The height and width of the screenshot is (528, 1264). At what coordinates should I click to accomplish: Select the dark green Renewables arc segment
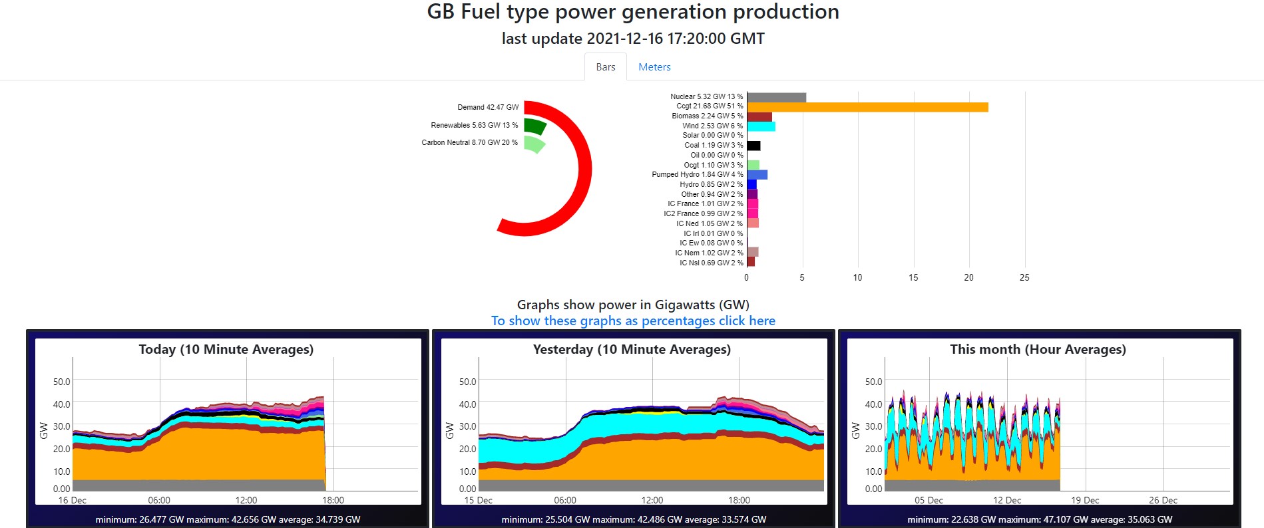point(534,126)
